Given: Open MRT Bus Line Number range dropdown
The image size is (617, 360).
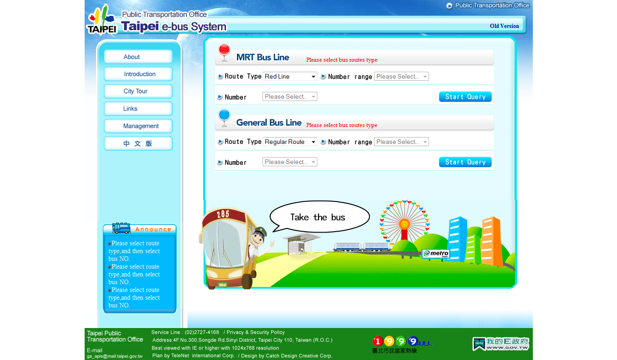Looking at the screenshot, I should [x=402, y=76].
